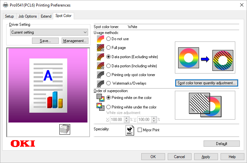Viewport: 247px width, 163px height.
Task: Click the Data portion Including white icon
Action: coord(100,66)
